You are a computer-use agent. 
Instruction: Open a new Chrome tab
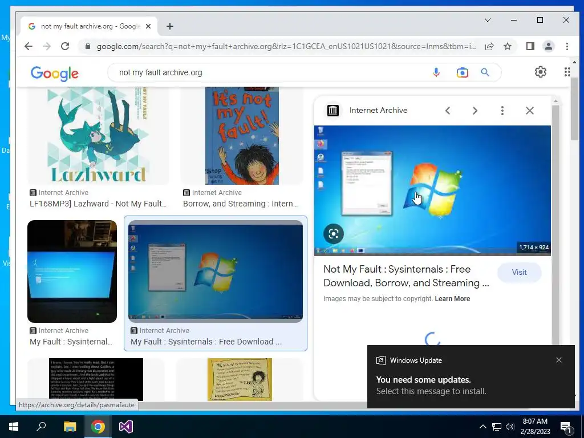(x=170, y=26)
